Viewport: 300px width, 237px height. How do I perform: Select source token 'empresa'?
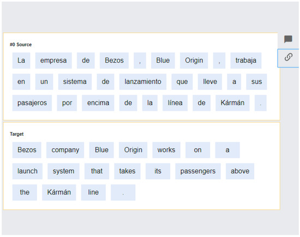point(53,60)
